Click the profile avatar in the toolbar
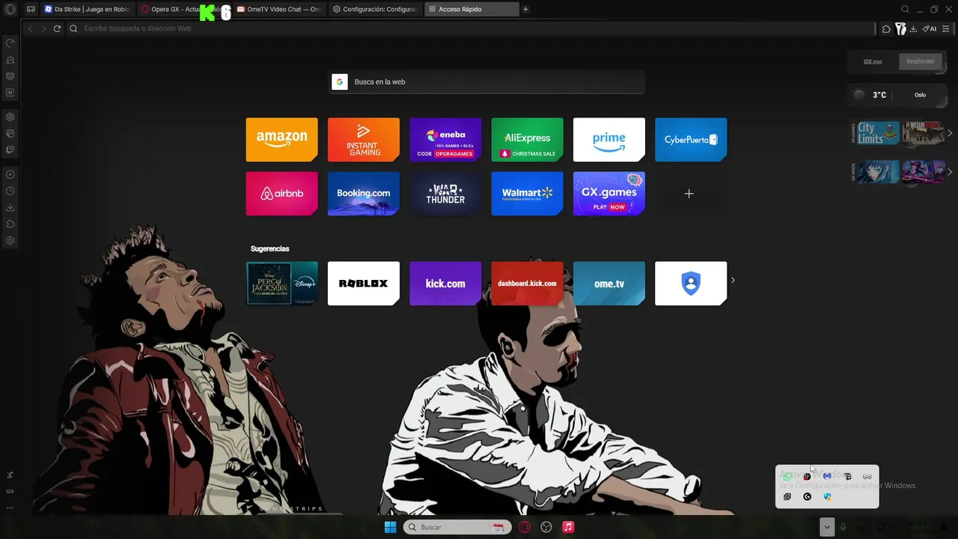The height and width of the screenshot is (539, 958). (x=900, y=28)
